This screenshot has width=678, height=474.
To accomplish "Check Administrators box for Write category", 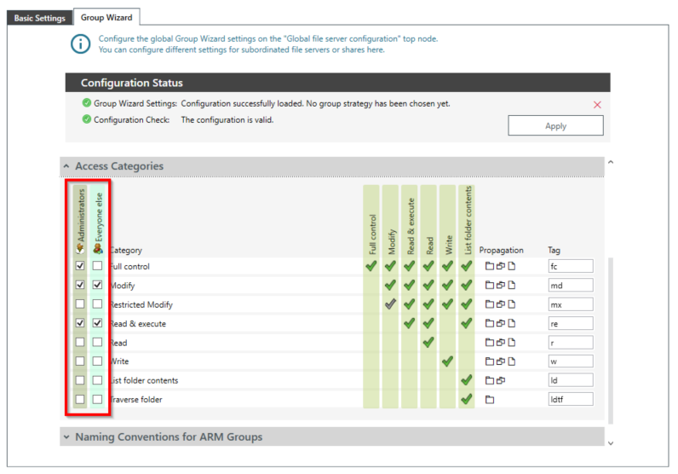I will pos(79,361).
